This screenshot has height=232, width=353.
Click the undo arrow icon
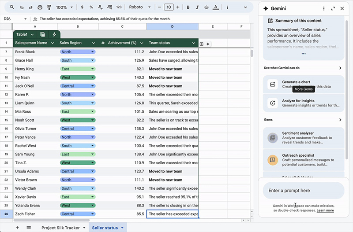(22, 7)
